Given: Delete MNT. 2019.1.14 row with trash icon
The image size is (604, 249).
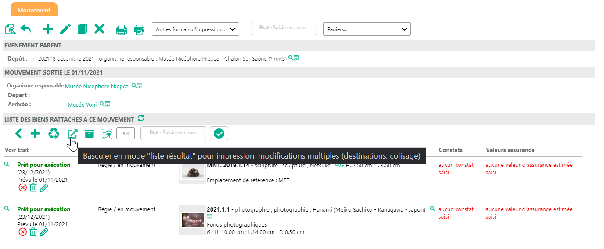Looking at the screenshot, I should [x=33, y=188].
